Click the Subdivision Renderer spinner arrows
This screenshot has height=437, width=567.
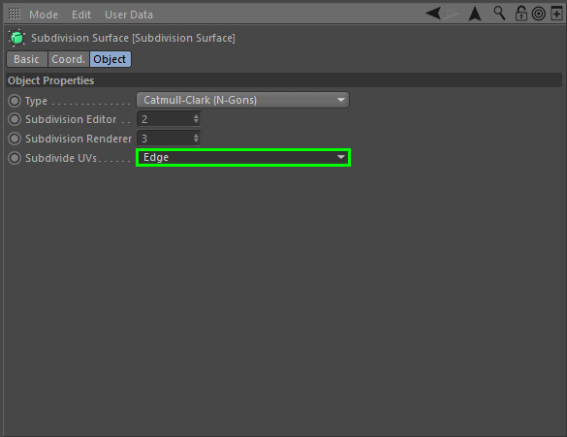pos(196,138)
